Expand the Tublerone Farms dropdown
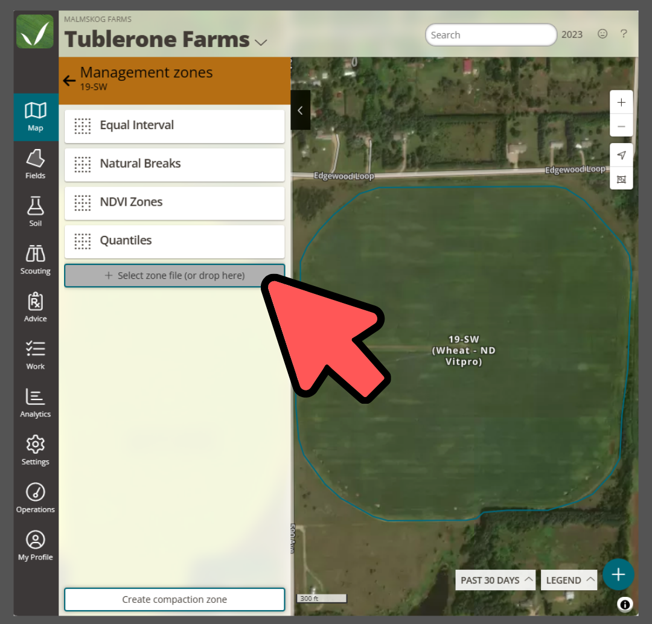Image resolution: width=652 pixels, height=624 pixels. (261, 42)
